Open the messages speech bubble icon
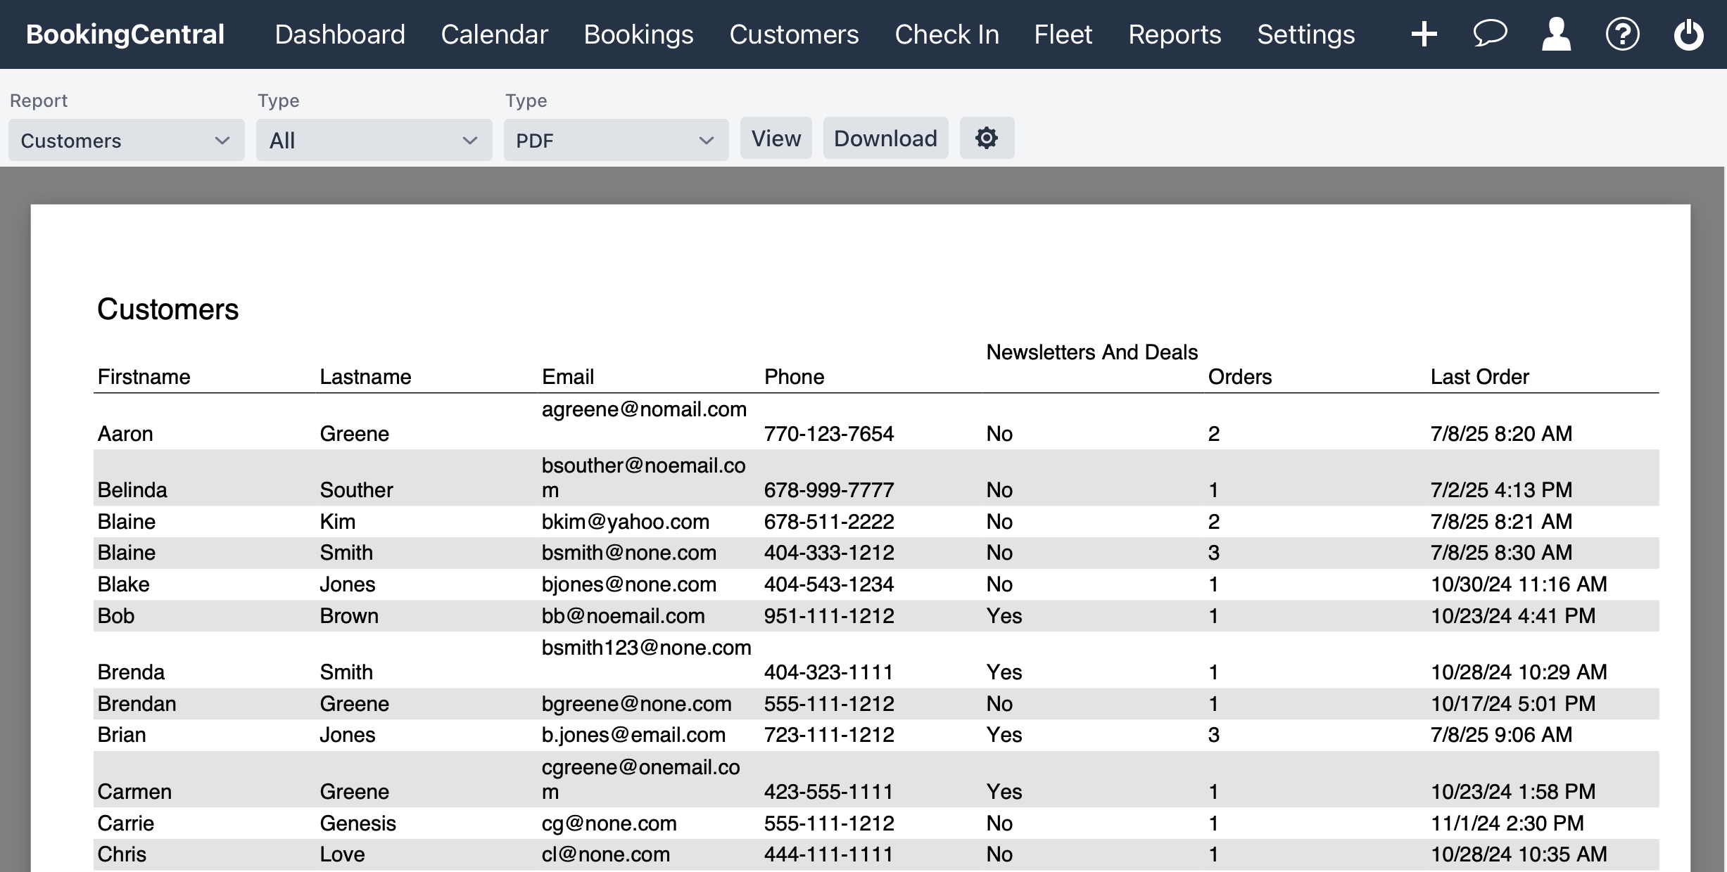This screenshot has height=872, width=1727. click(1490, 34)
